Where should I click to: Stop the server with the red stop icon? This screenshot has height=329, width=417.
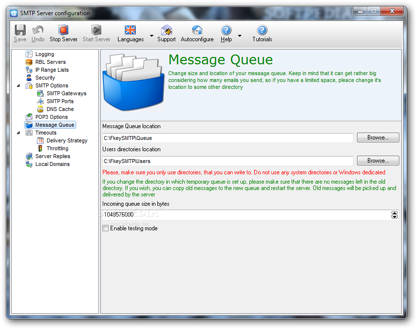63,30
